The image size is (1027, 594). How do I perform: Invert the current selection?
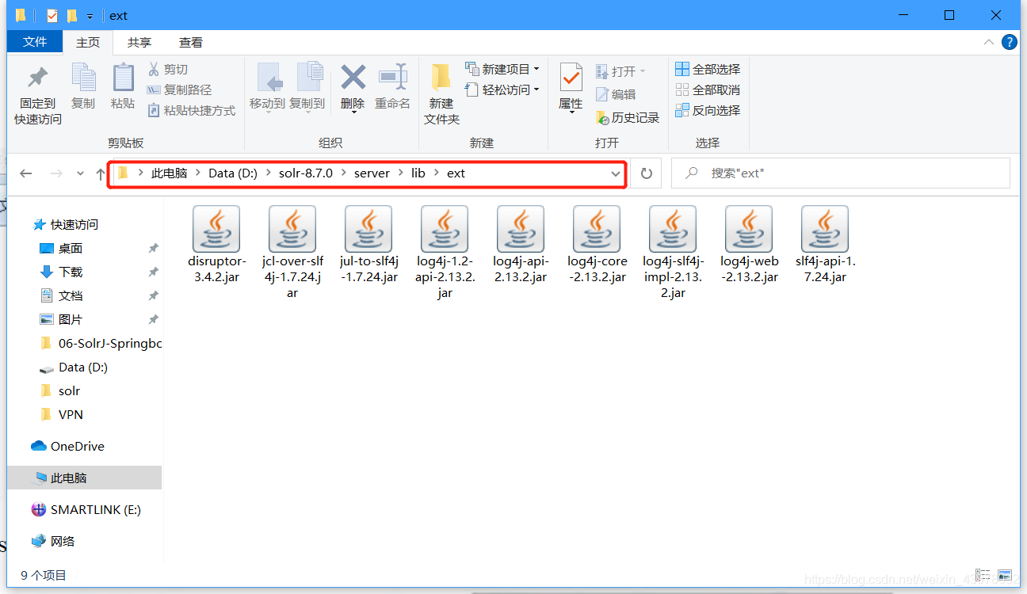[x=708, y=111]
